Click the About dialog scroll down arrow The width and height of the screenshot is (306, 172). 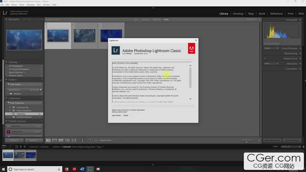[190, 99]
